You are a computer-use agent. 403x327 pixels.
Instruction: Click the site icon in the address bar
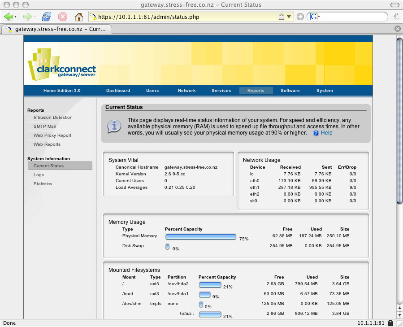click(x=93, y=17)
